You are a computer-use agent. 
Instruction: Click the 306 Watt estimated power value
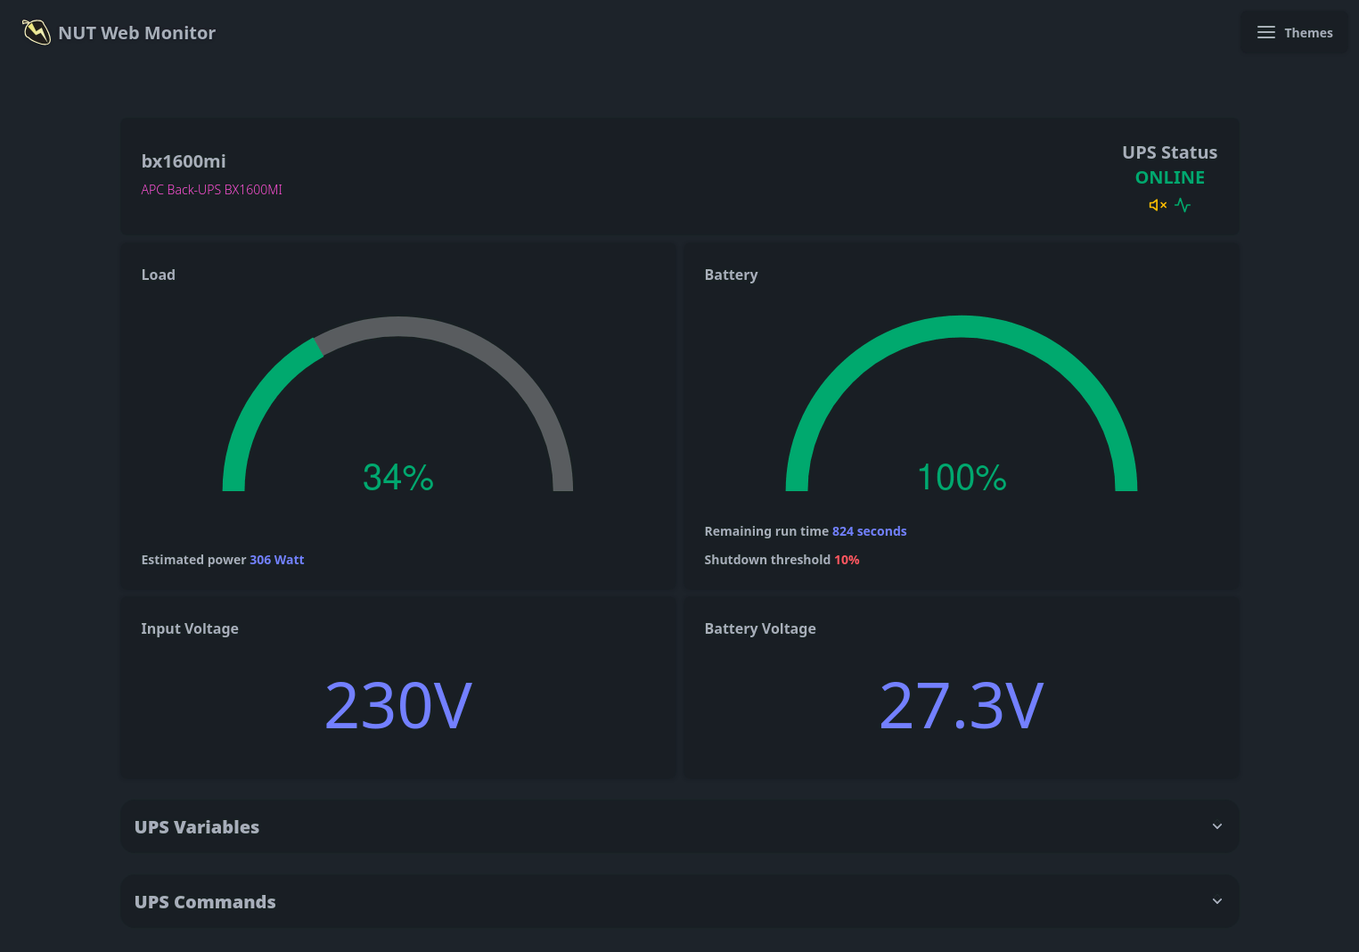coord(277,560)
